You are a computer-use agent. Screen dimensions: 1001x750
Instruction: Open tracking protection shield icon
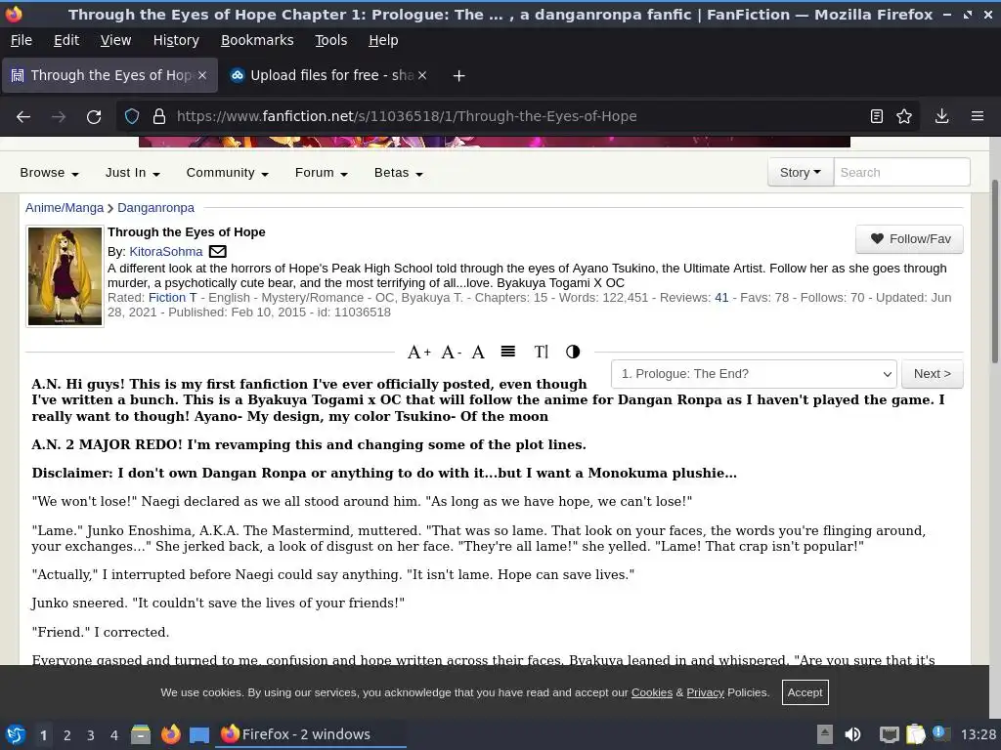click(x=132, y=116)
